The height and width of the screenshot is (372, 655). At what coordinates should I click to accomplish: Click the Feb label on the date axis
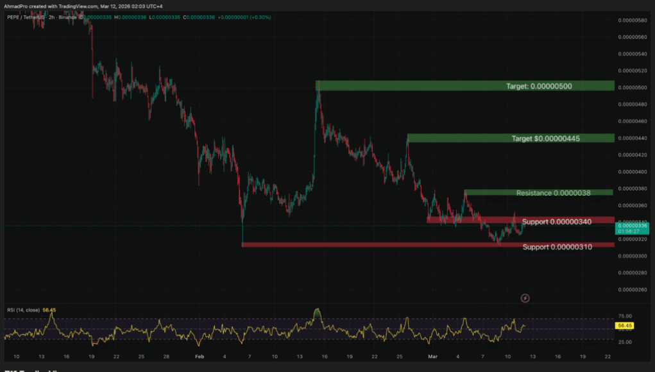(x=199, y=356)
